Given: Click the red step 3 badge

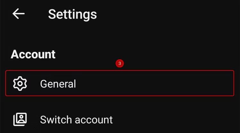Looking at the screenshot, I should click(x=120, y=64).
